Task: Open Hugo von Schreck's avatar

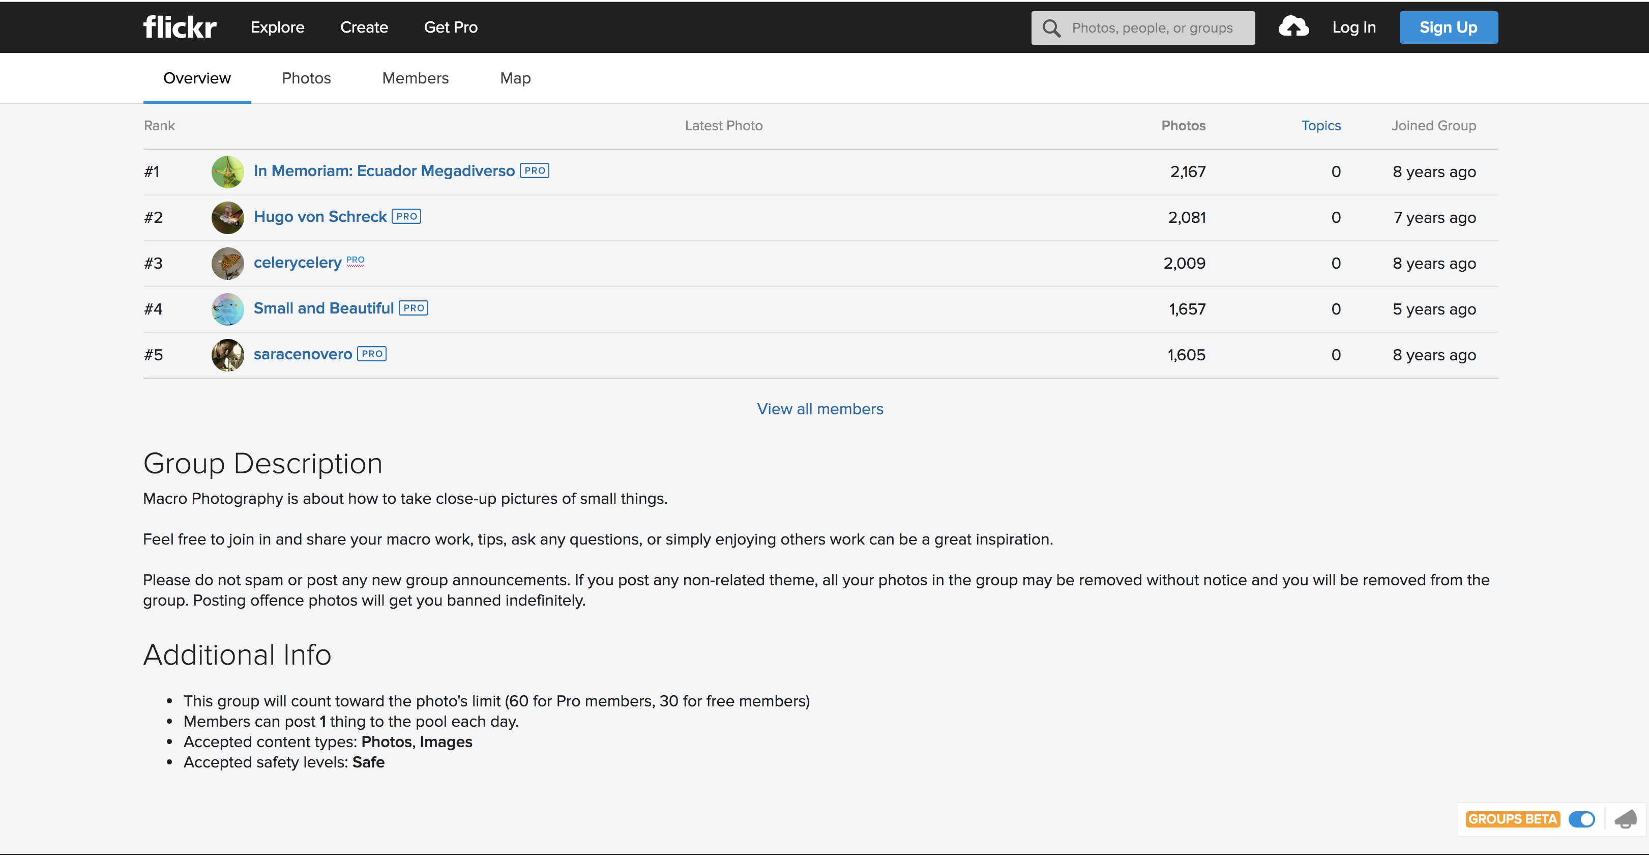Action: tap(228, 218)
